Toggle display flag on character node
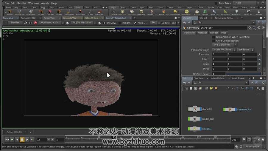268x151 pixels. click(x=201, y=109)
